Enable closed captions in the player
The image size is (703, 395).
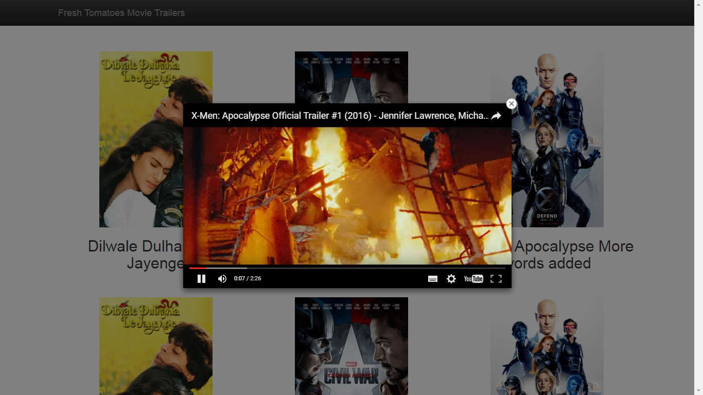[x=433, y=278]
